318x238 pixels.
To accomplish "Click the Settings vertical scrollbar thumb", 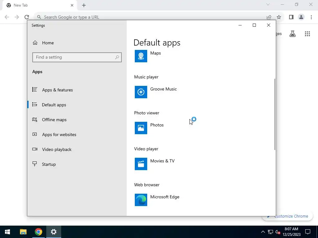I will coord(275,114).
